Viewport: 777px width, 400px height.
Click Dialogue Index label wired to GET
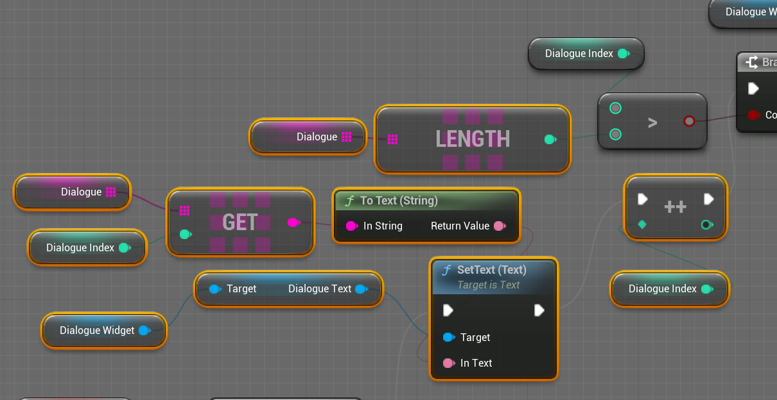coord(80,247)
